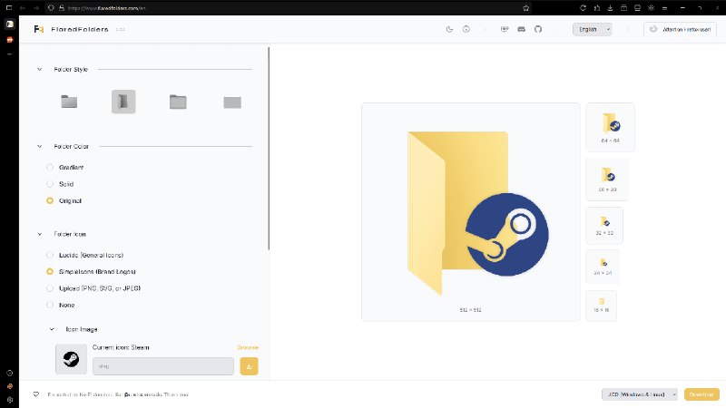Screen dimensions: 726x408
Task: Click the FlaredFolders logo icon
Action: coord(38,29)
